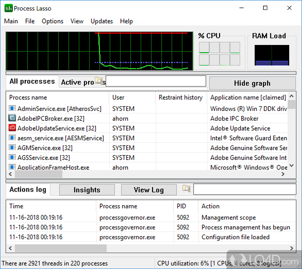This screenshot has height=269, width=302.
Task: Open the Updates menu
Action: (102, 21)
